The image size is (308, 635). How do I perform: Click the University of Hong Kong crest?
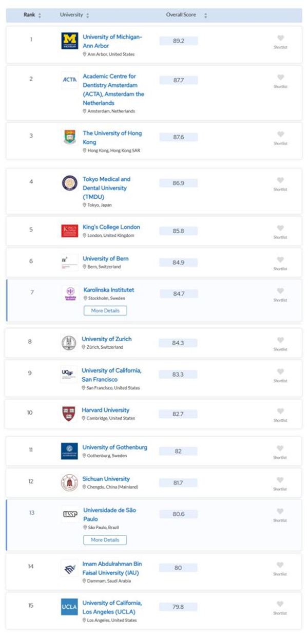[x=69, y=137]
